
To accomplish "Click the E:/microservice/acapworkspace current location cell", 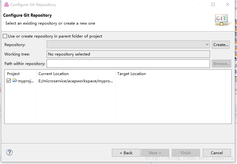I will pos(76,81).
